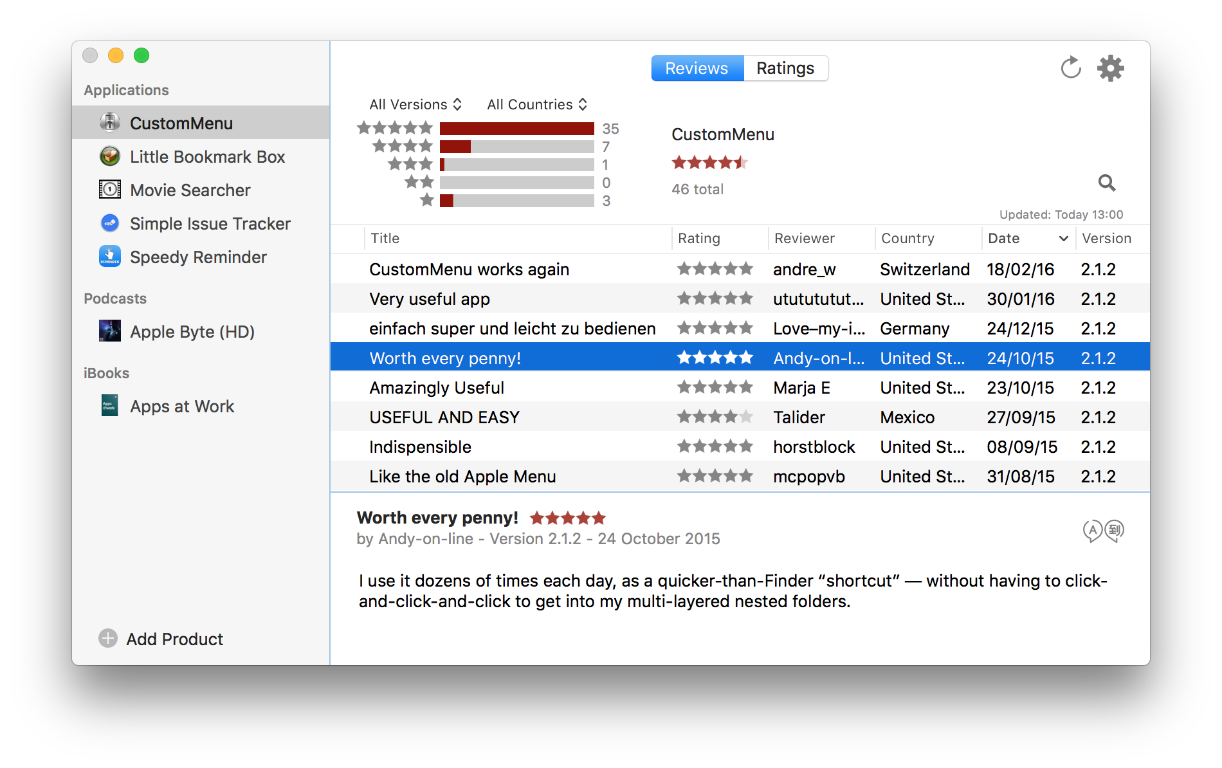Click the Add Product button
This screenshot has height=768, width=1222.
coord(161,639)
